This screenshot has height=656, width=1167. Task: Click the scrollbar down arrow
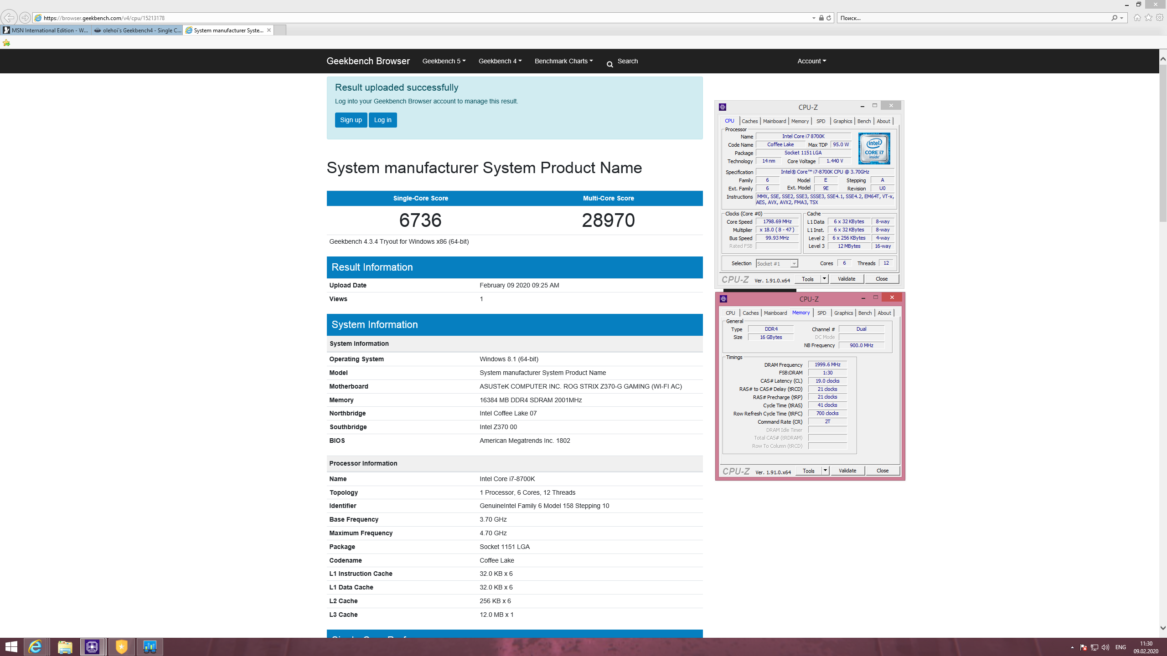(1163, 628)
